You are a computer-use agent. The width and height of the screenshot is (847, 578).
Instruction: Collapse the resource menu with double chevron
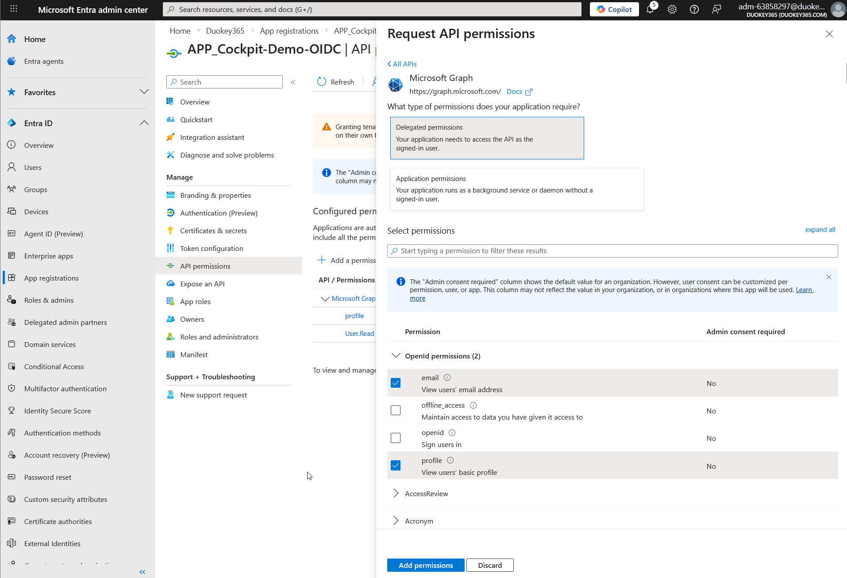point(293,82)
